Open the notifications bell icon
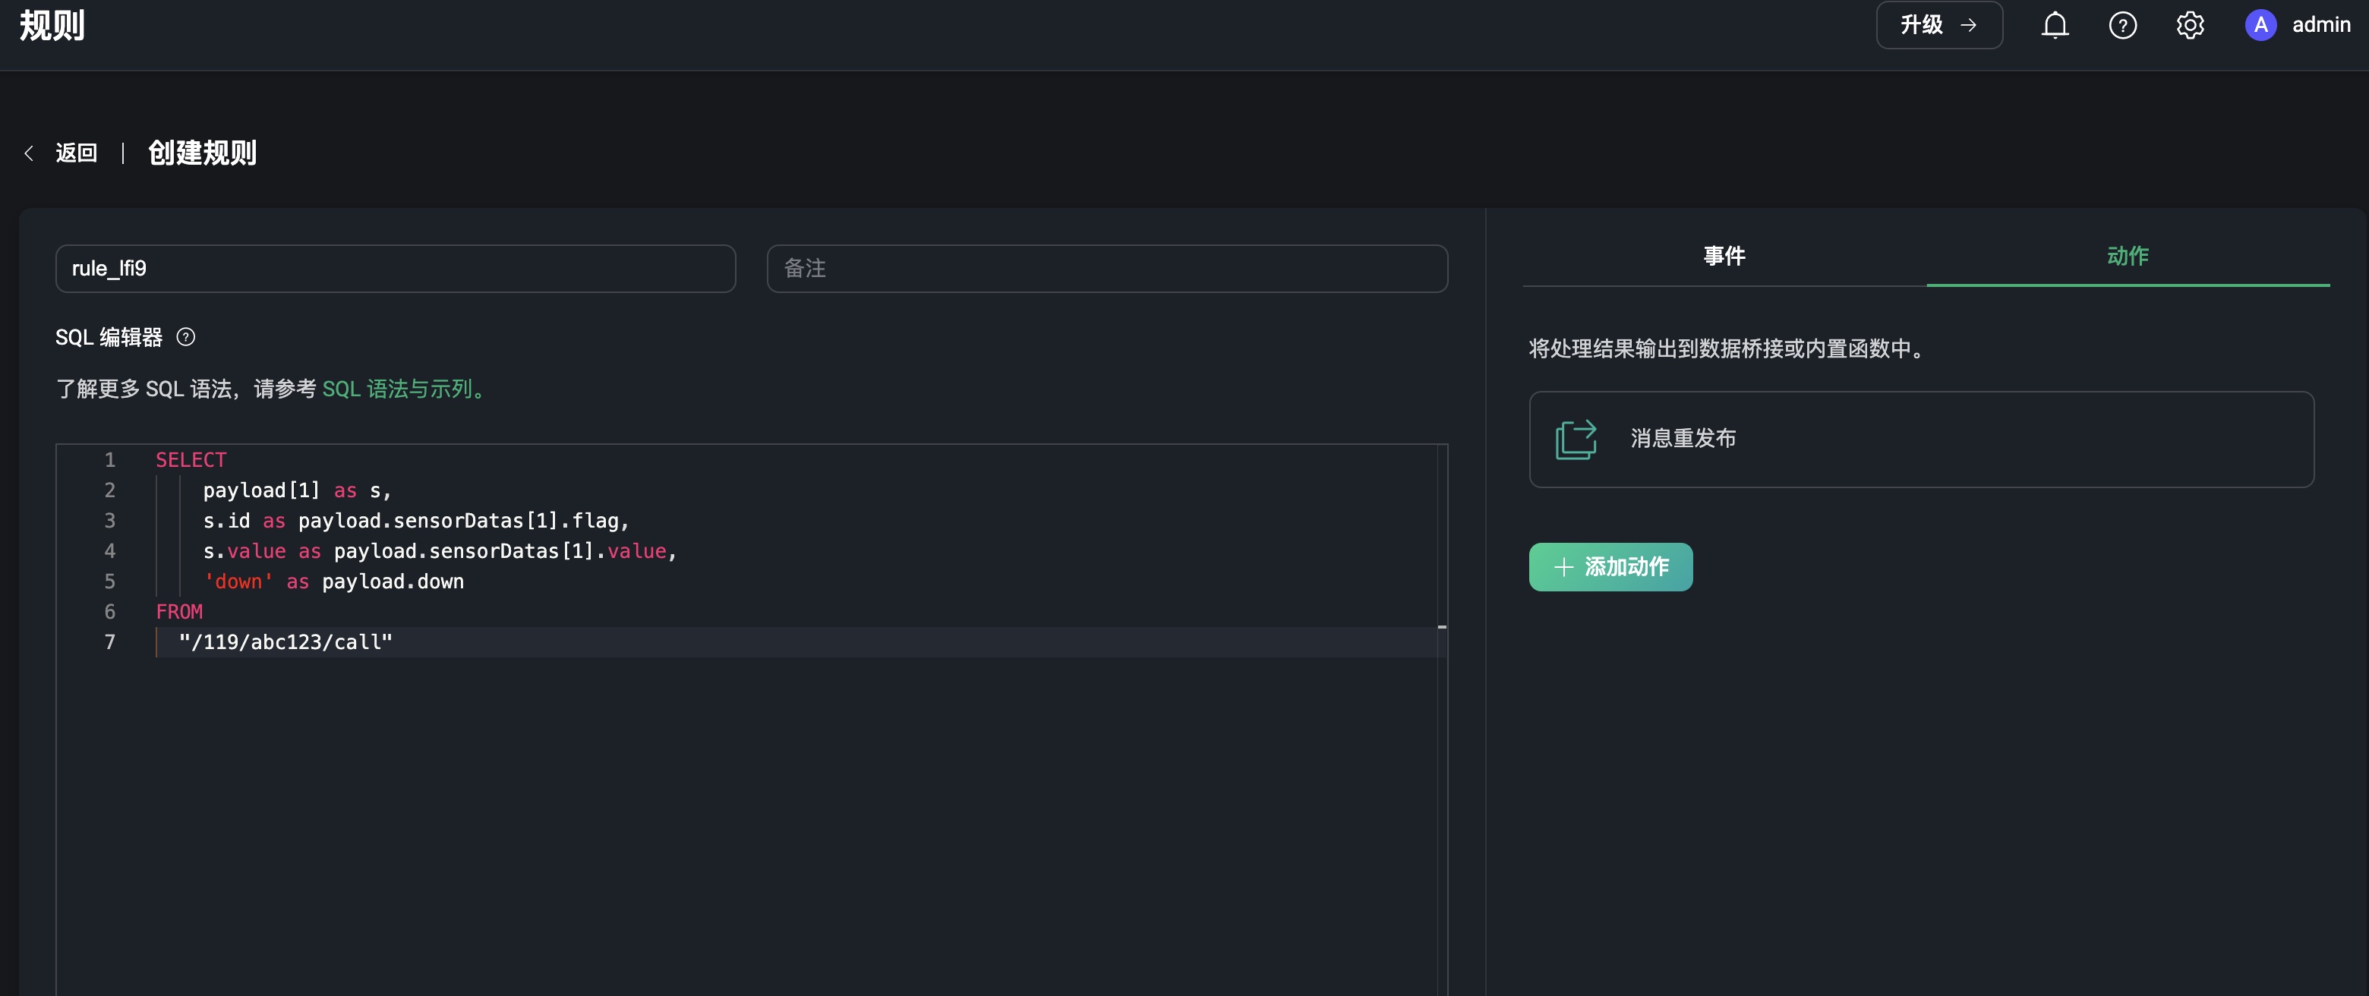Viewport: 2369px width, 996px height. pyautogui.click(x=2055, y=25)
